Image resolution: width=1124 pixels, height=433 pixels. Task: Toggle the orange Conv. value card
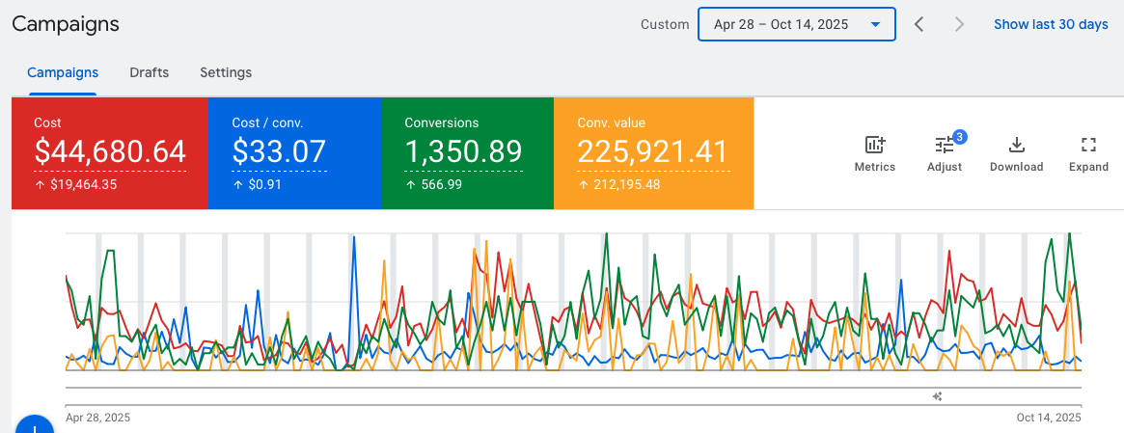point(653,153)
